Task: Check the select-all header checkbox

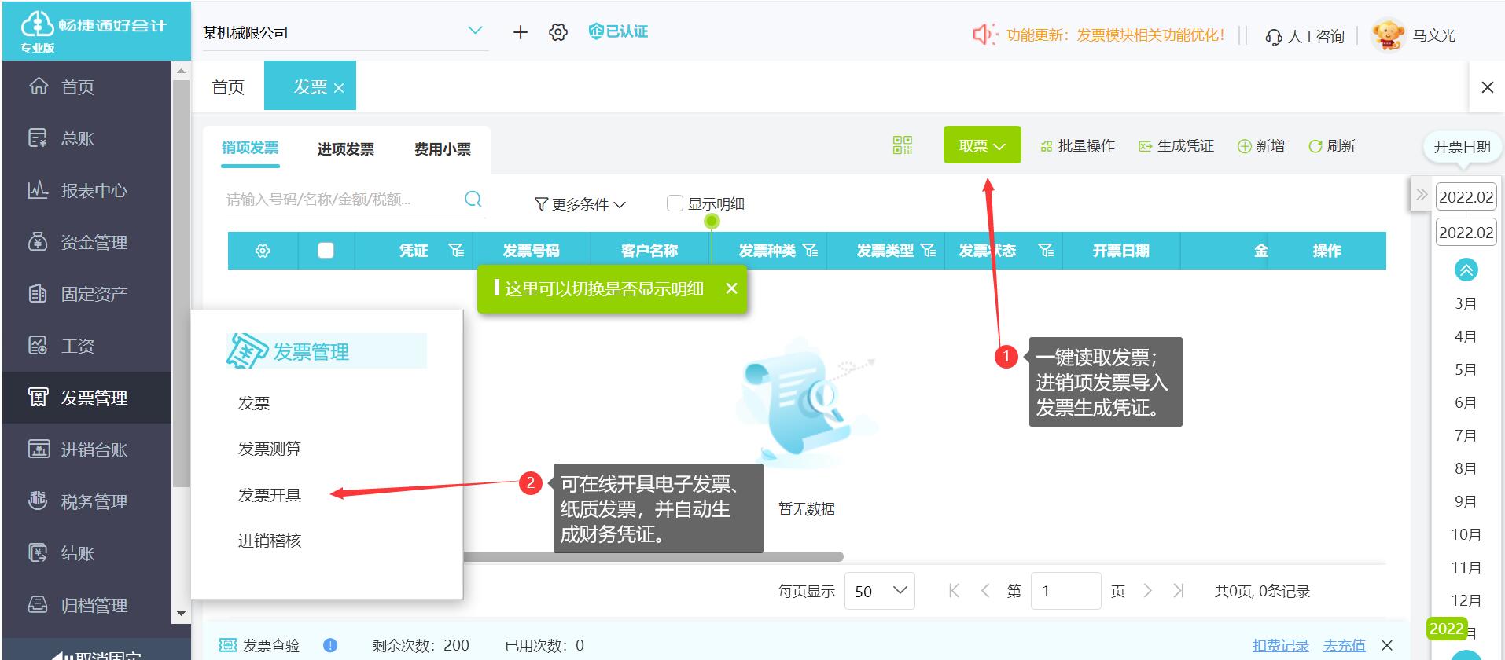Action: tap(326, 251)
